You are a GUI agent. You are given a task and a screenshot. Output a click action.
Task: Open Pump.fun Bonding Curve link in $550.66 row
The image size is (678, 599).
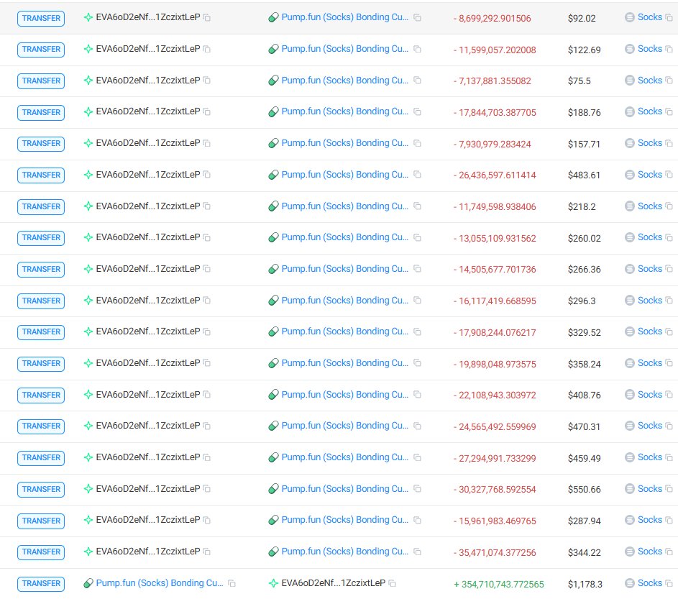coord(344,489)
